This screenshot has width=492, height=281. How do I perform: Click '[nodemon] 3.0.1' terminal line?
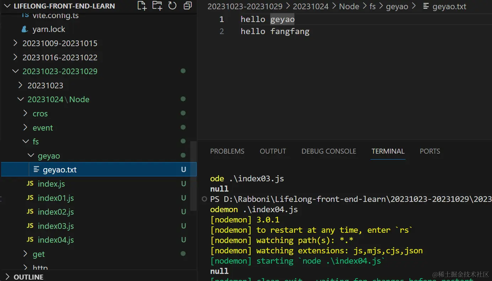coord(245,220)
